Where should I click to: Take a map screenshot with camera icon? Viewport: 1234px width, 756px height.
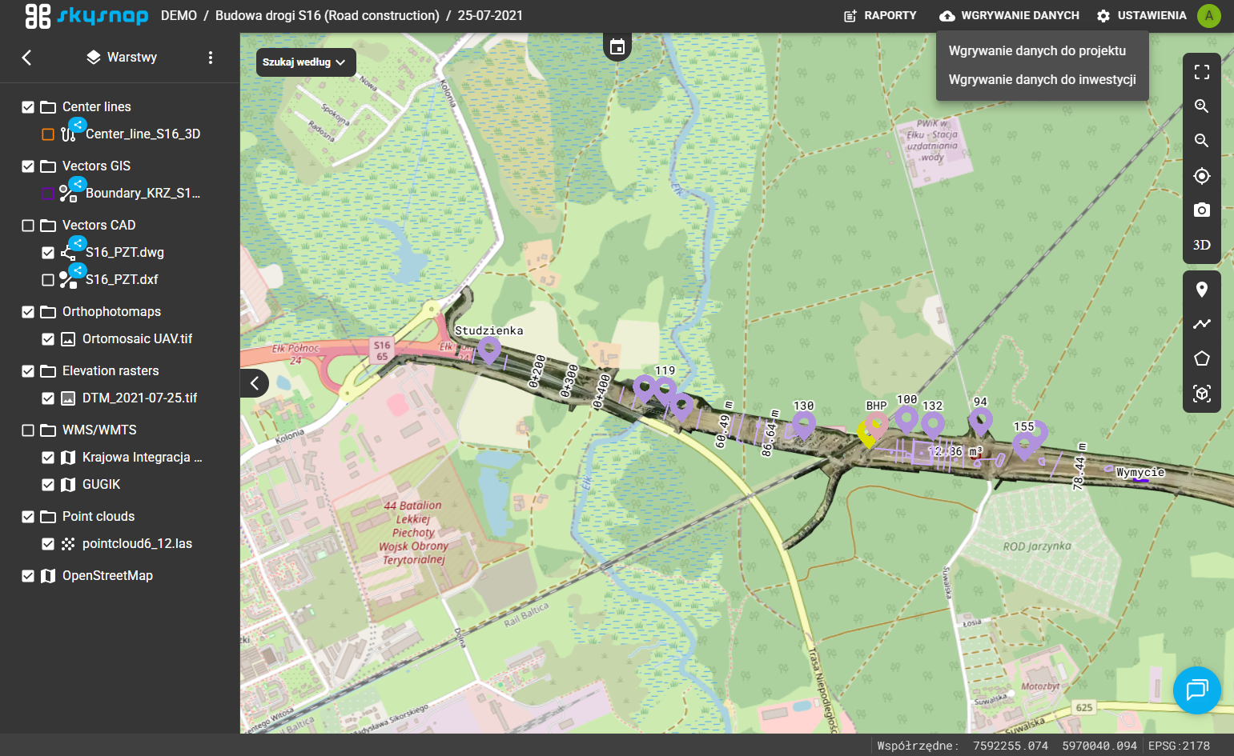(x=1201, y=210)
